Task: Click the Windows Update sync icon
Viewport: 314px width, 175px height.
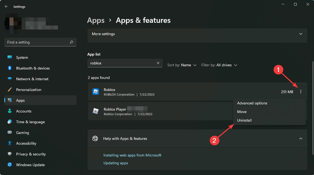Action: (x=10, y=165)
